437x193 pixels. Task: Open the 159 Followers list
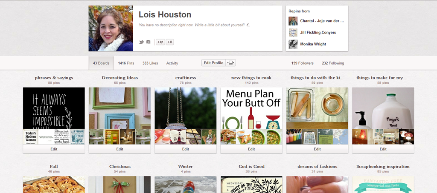tap(302, 63)
